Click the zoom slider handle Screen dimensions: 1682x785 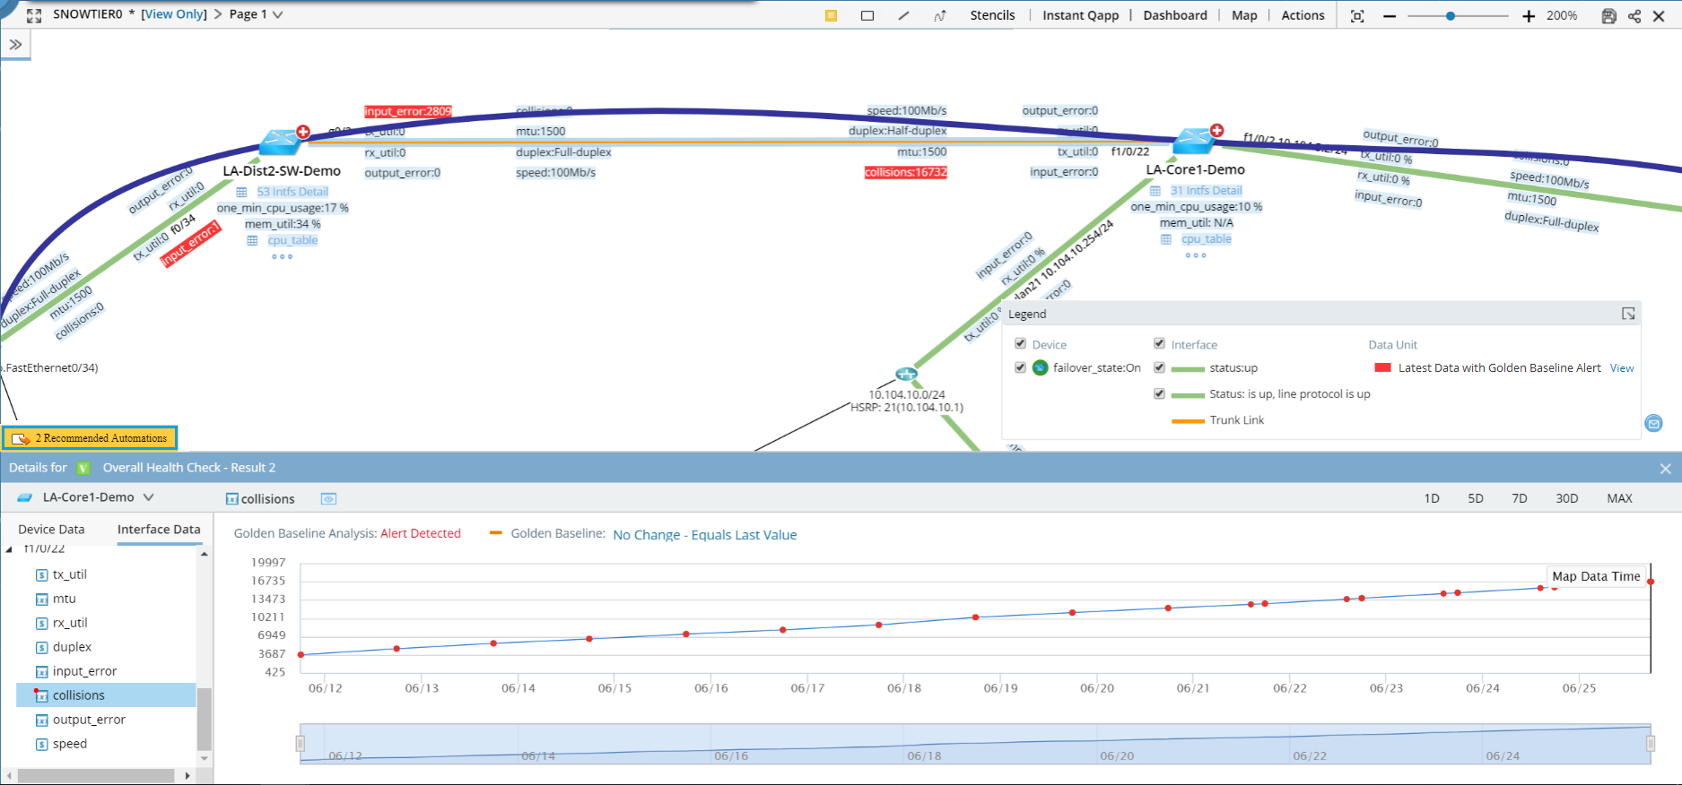pyautogui.click(x=1450, y=16)
